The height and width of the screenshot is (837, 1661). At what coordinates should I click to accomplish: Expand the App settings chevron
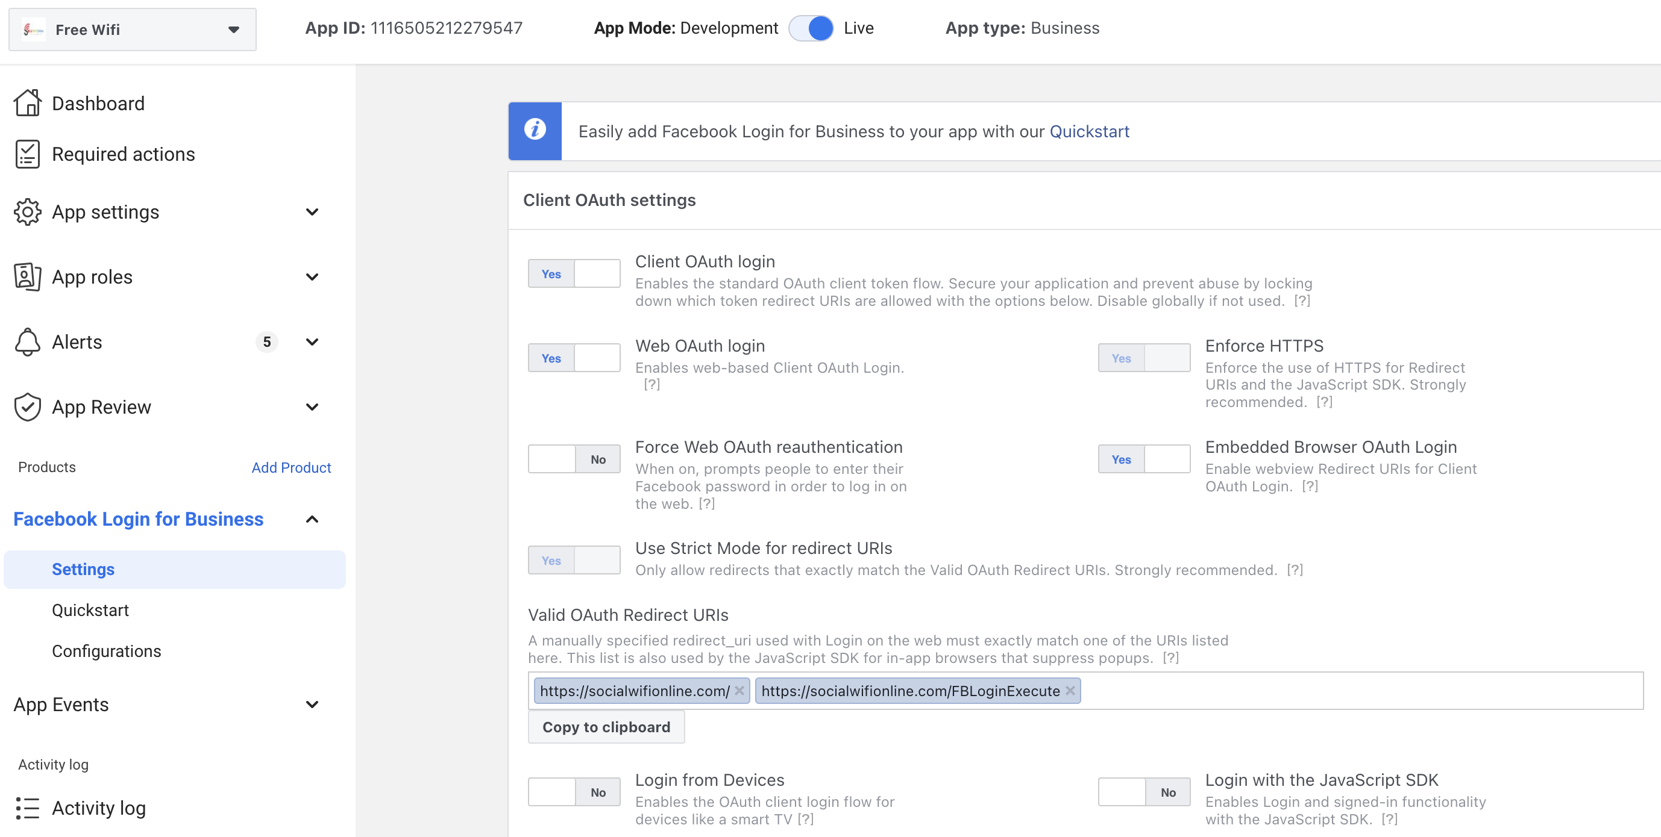pos(312,212)
